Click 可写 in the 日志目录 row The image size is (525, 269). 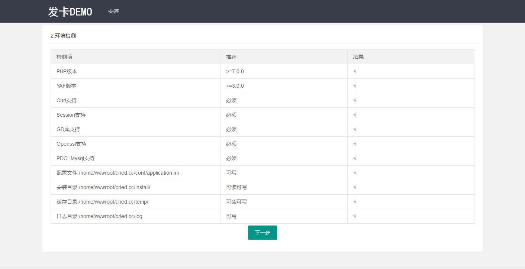tap(231, 216)
